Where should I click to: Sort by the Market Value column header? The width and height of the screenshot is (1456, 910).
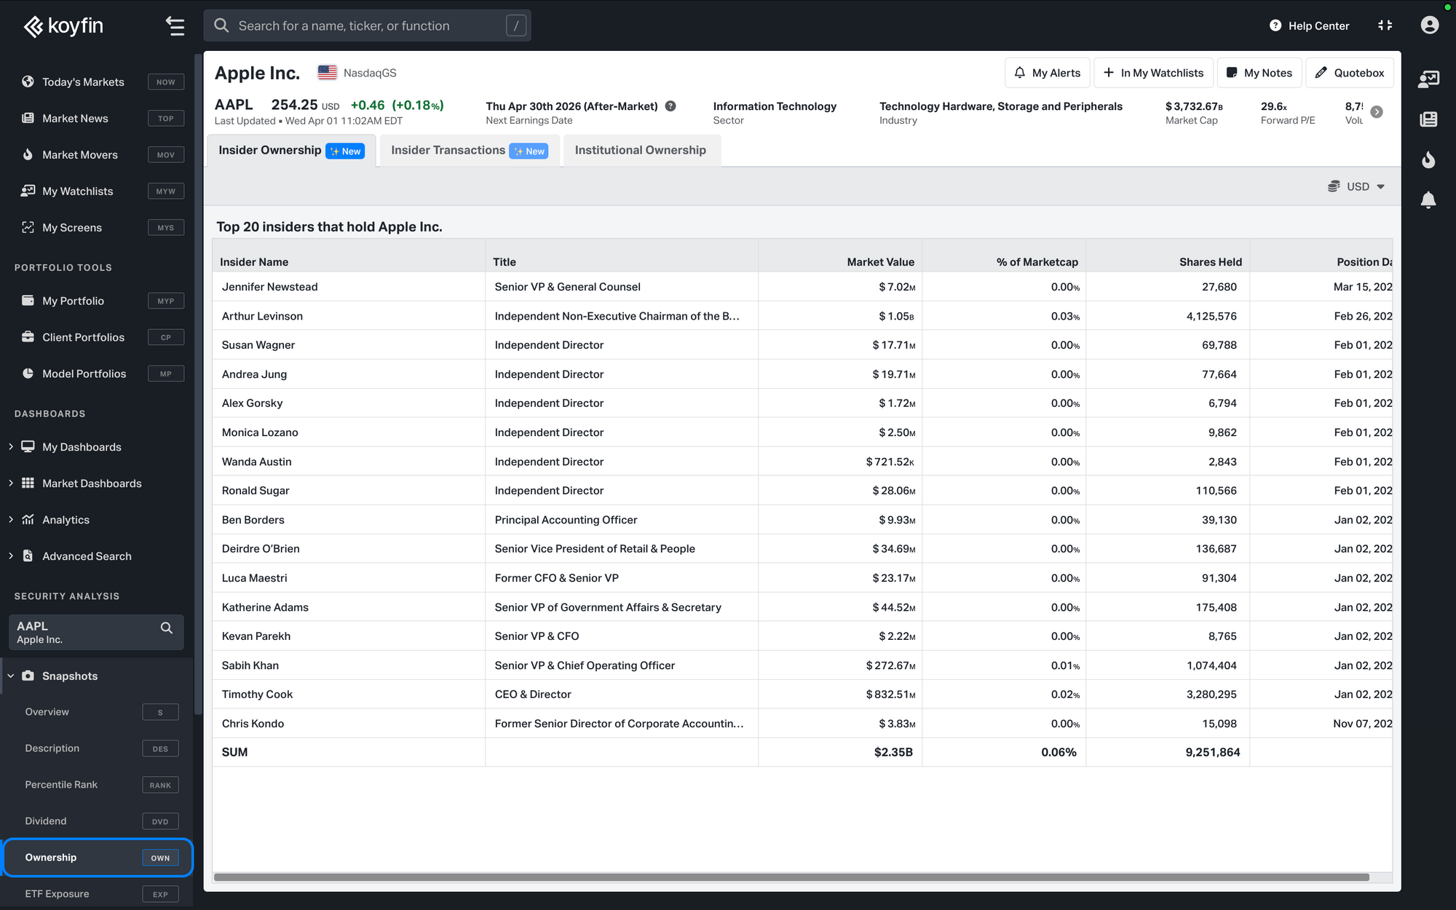click(879, 262)
